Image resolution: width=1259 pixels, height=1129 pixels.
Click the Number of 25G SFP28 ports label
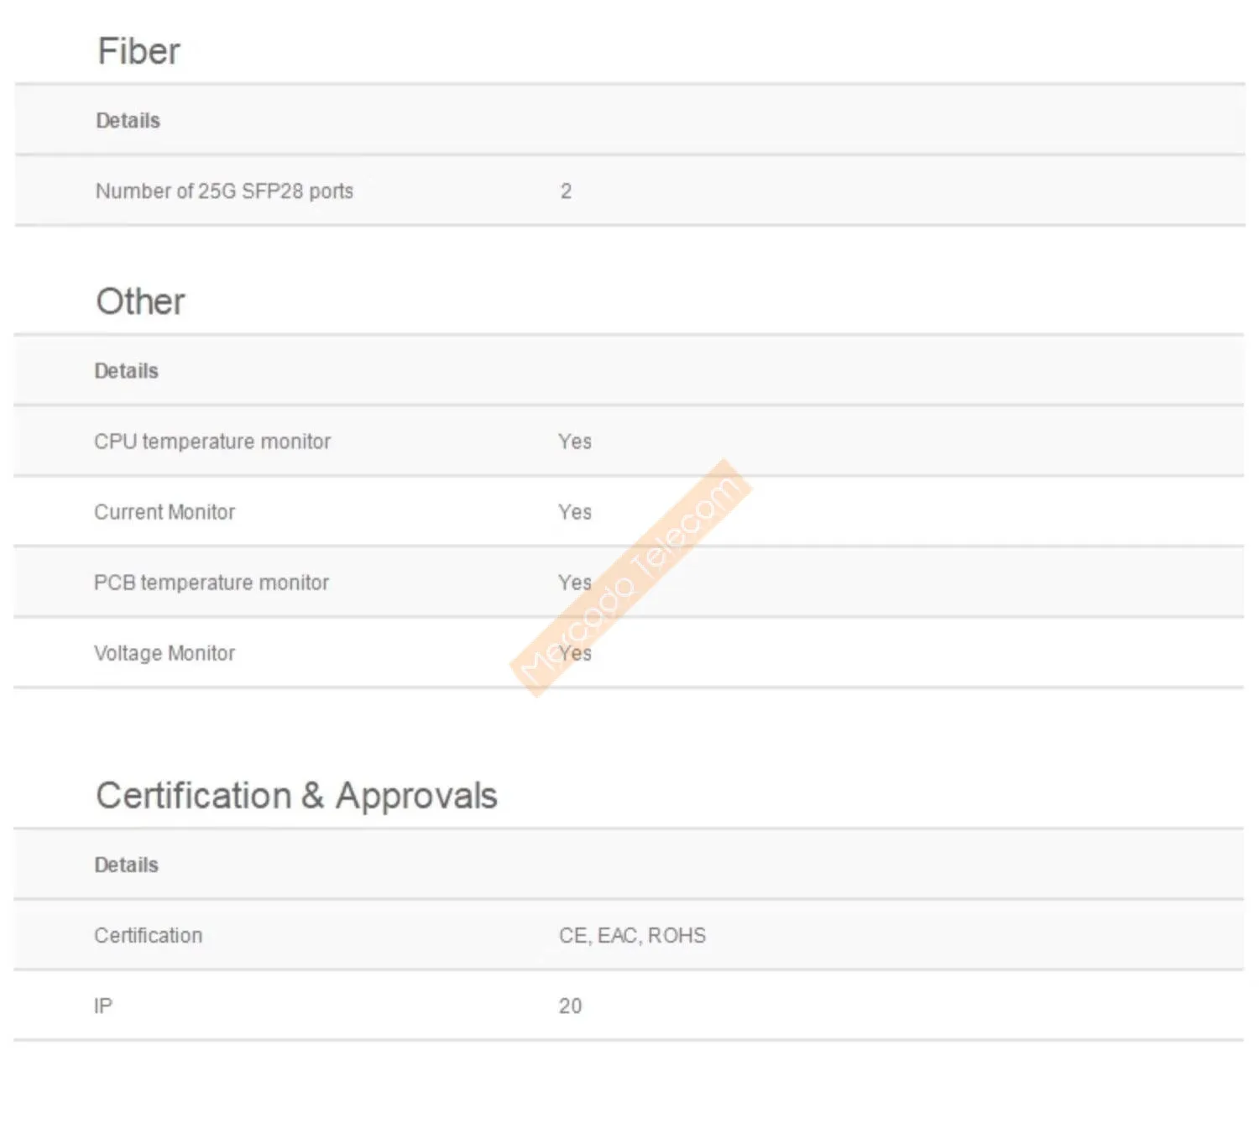224,191
